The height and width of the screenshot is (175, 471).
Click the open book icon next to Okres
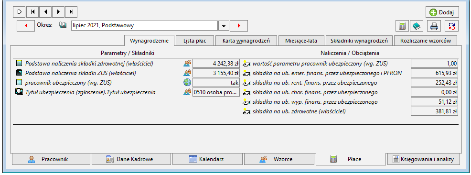click(x=63, y=25)
